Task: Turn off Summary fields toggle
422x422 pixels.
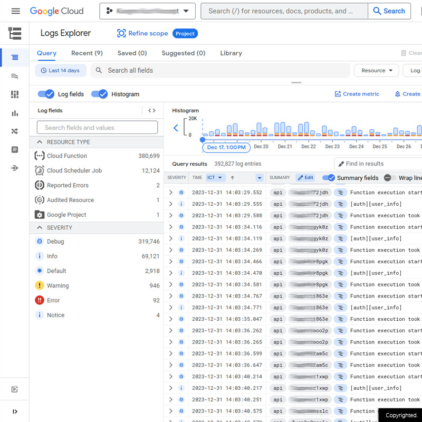Action: 328,178
